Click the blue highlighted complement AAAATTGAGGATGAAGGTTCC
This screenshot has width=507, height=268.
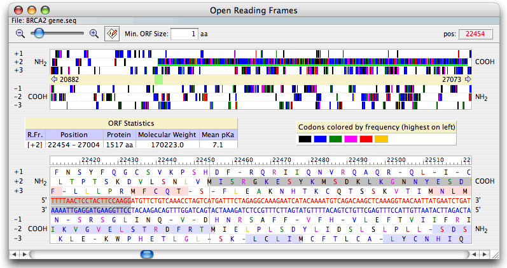pos(91,210)
